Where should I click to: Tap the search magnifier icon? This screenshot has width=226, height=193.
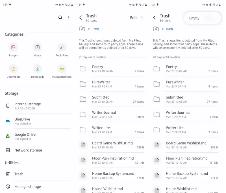coord(60,17)
